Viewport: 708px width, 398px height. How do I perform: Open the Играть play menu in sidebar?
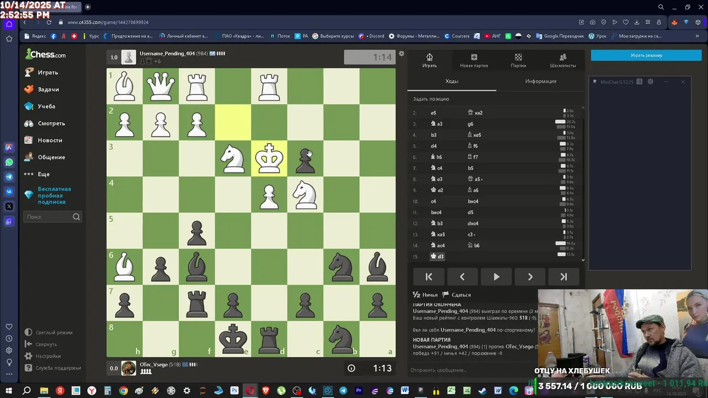coord(41,72)
